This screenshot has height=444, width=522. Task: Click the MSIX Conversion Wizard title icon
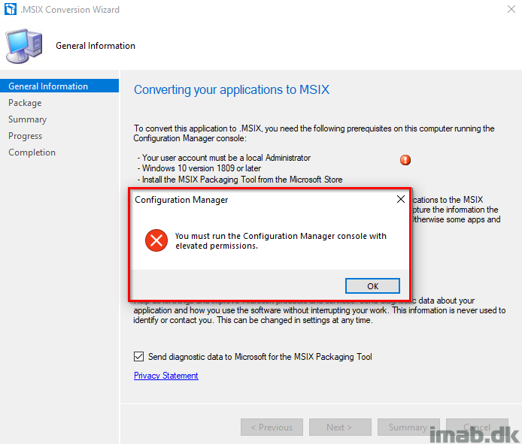tap(11, 9)
